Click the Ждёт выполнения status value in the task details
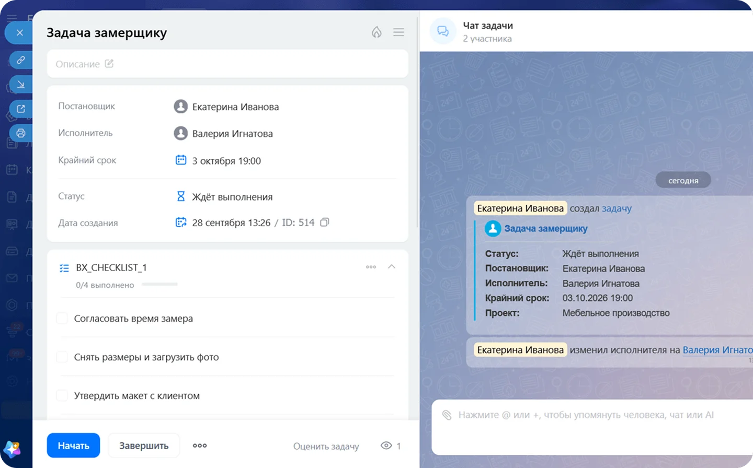This screenshot has width=753, height=468. [232, 197]
